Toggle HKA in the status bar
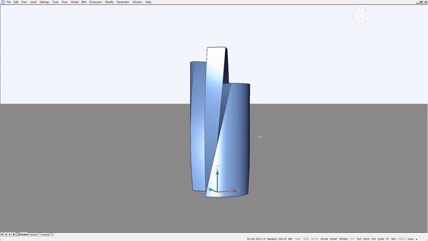 393,239
